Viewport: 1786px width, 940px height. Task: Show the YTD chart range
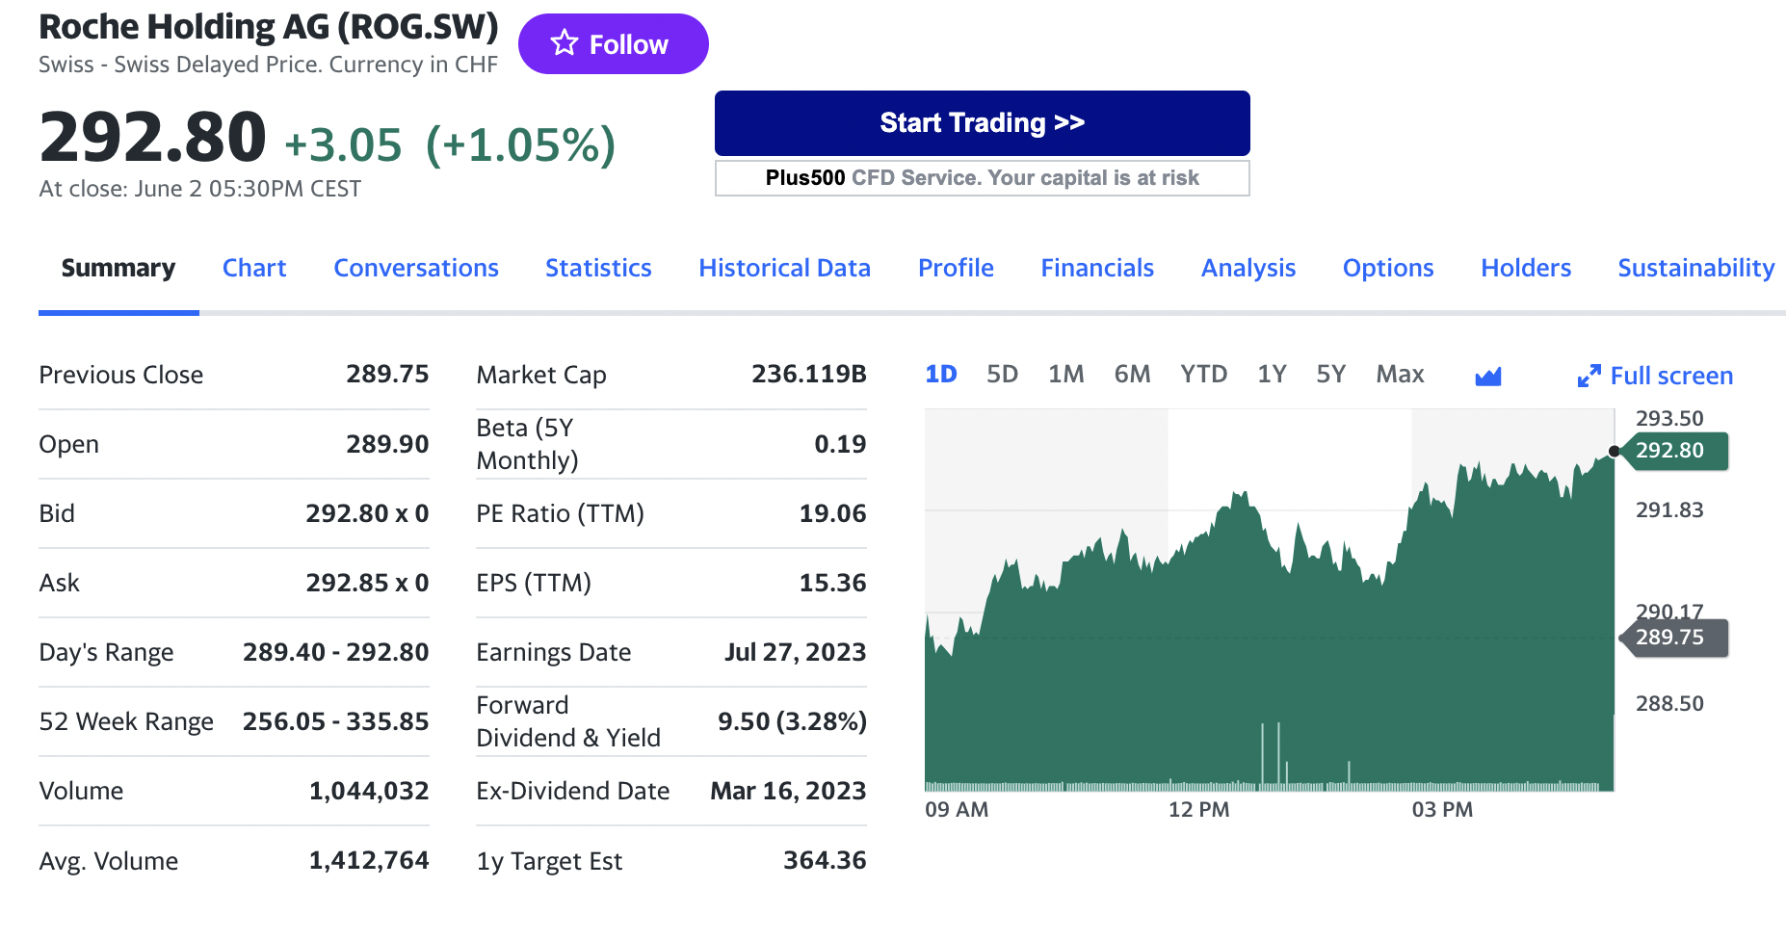tap(1204, 374)
